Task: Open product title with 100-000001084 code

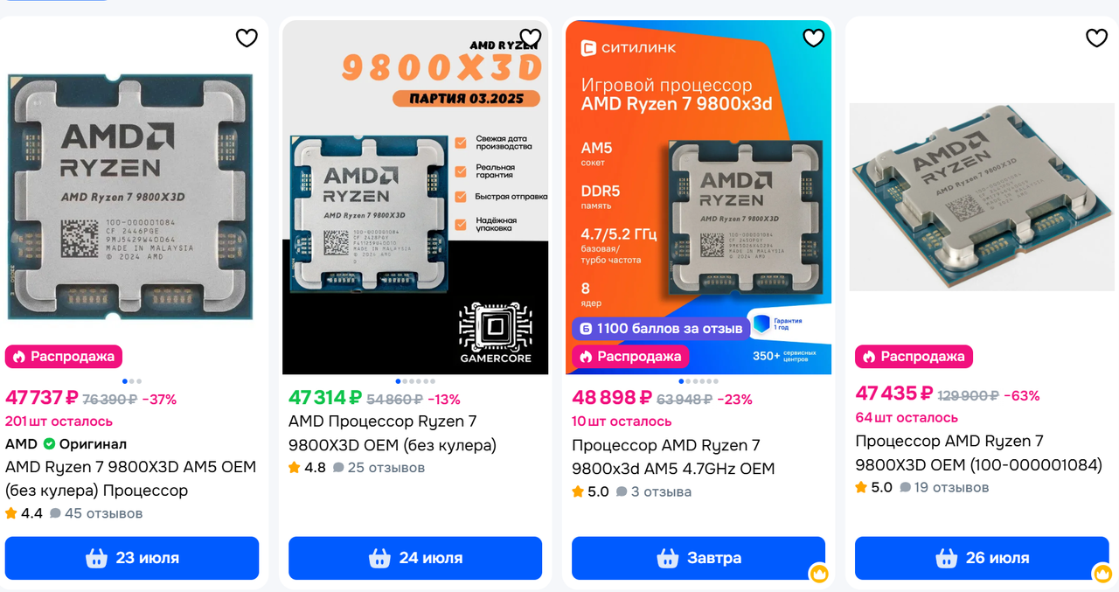Action: (x=978, y=453)
